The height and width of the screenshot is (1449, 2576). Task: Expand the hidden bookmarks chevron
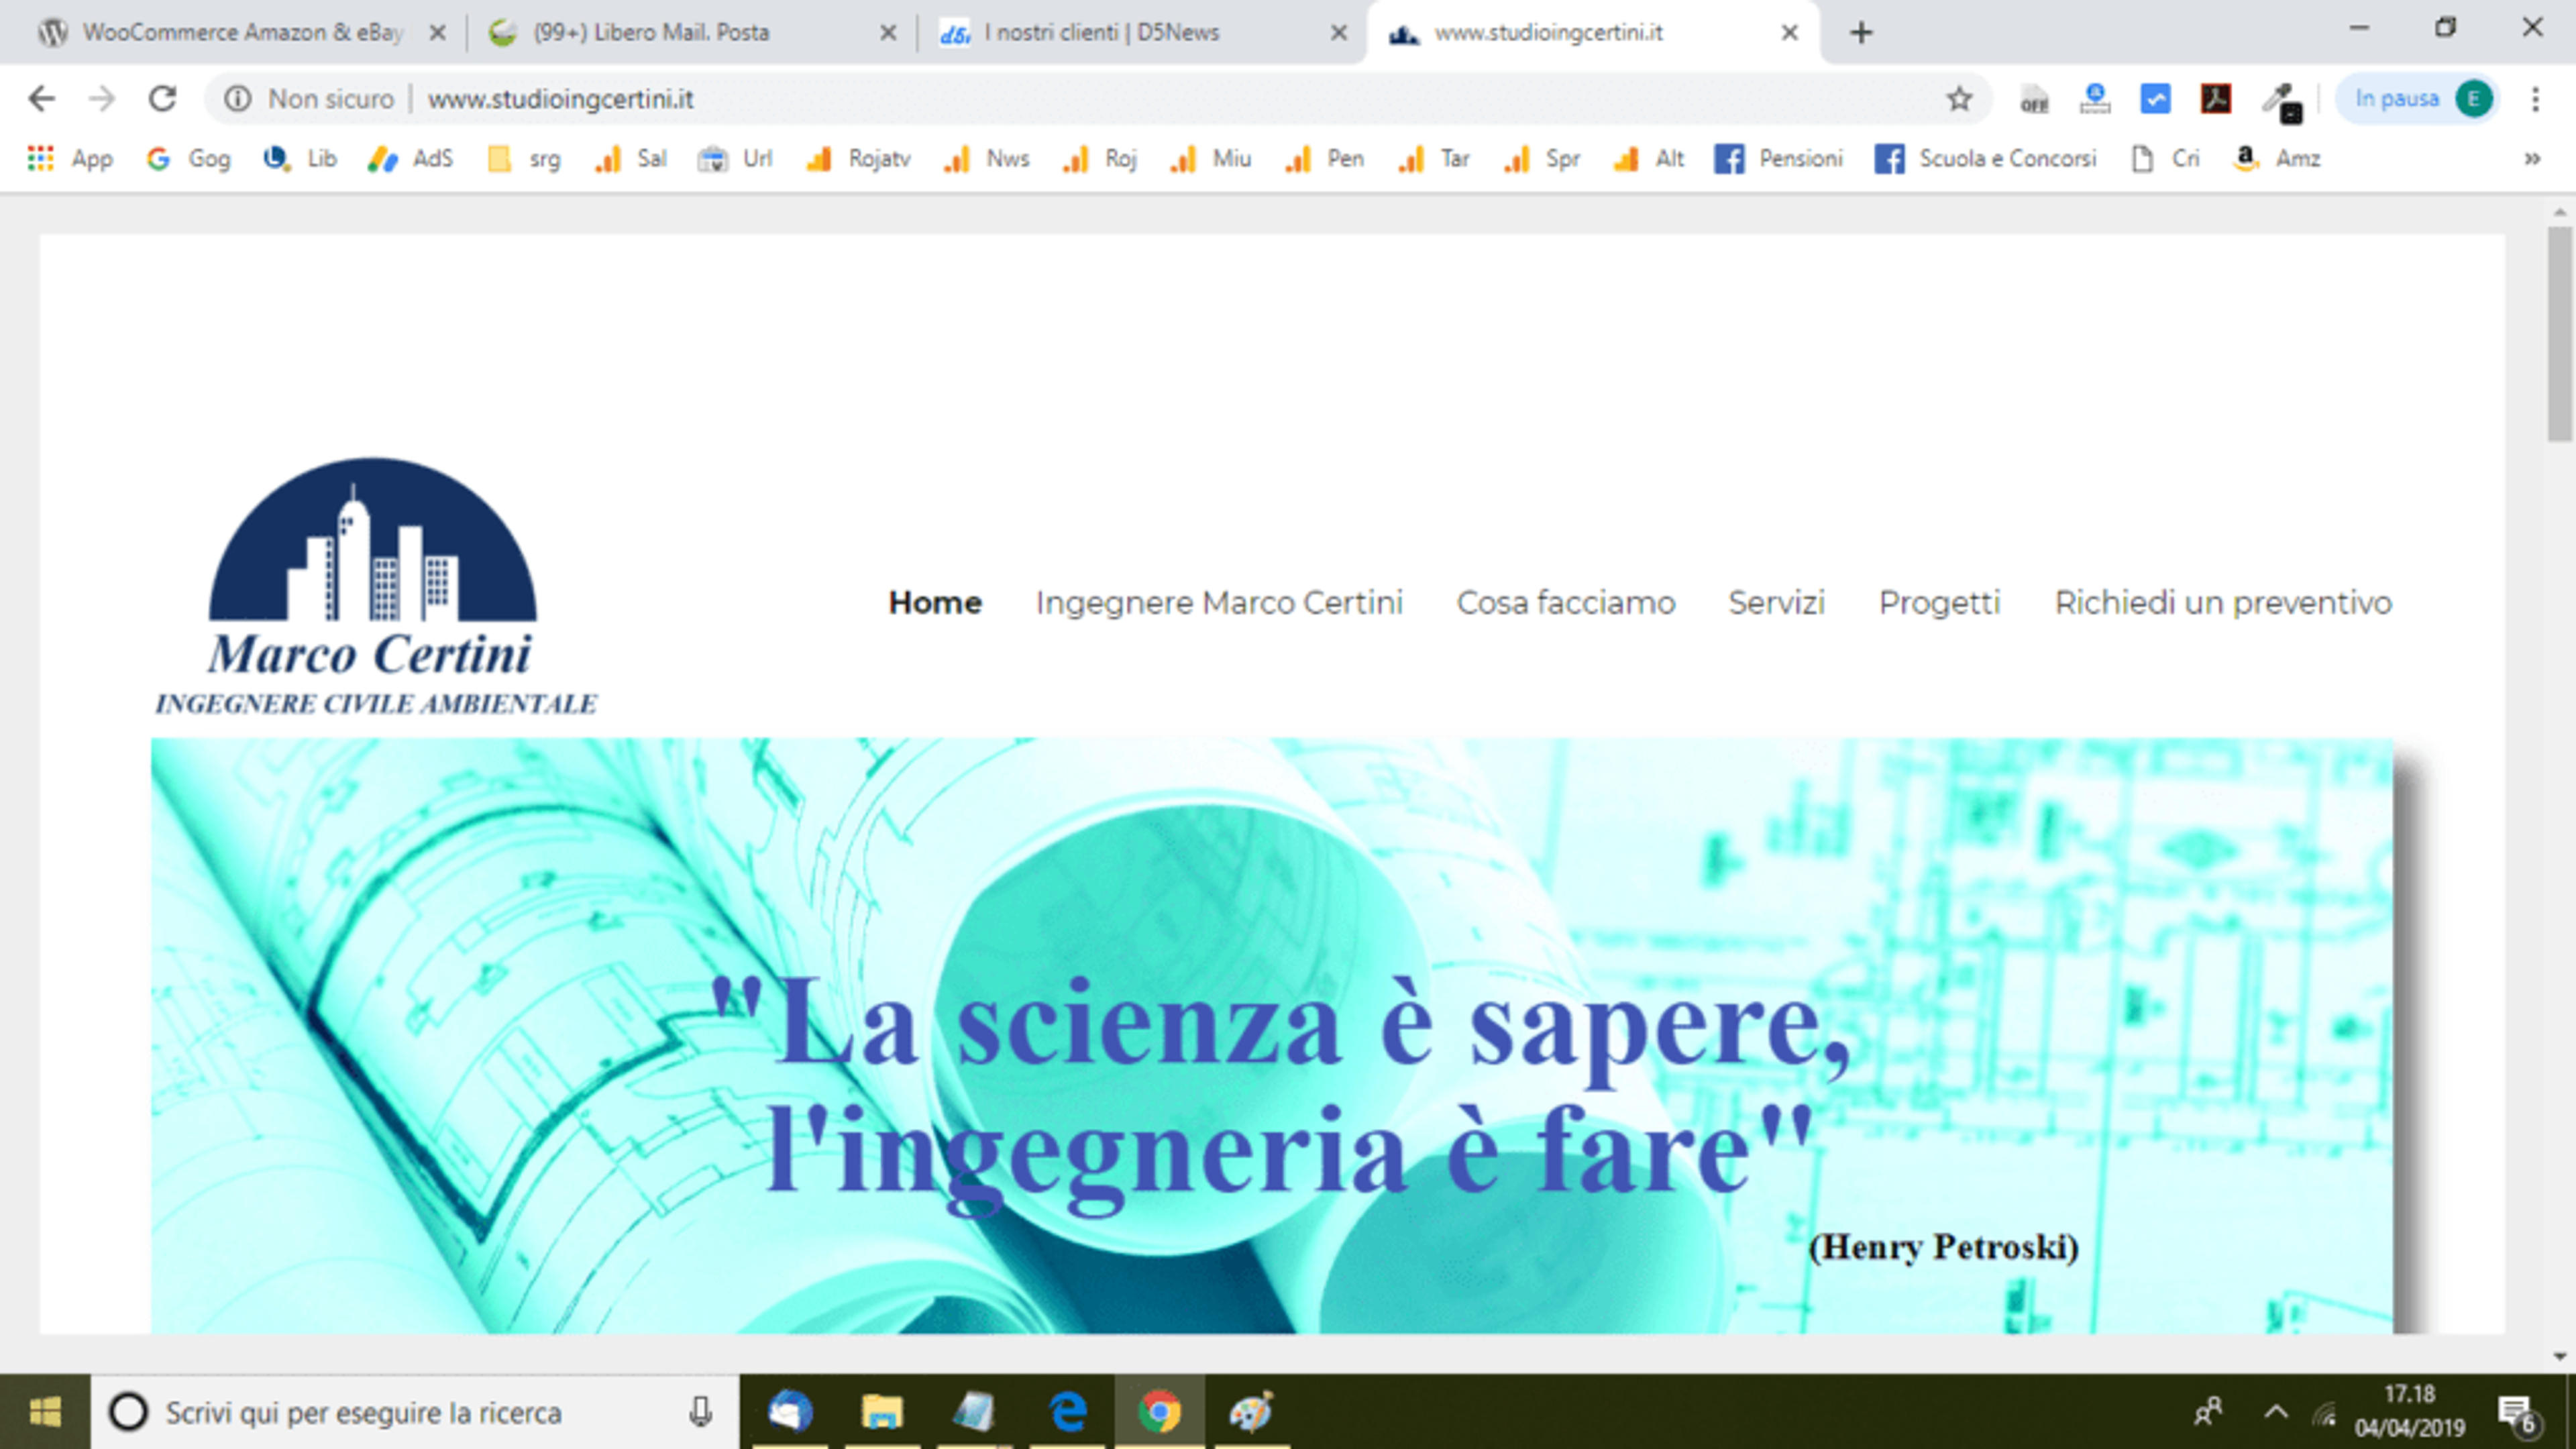pos(2532,158)
